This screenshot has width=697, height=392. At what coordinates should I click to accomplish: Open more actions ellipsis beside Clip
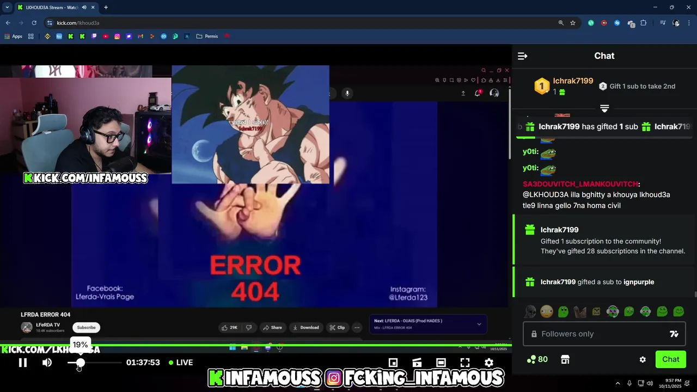coord(357,327)
